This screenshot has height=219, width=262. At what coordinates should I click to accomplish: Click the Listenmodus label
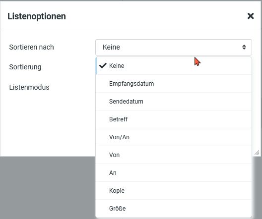[29, 87]
